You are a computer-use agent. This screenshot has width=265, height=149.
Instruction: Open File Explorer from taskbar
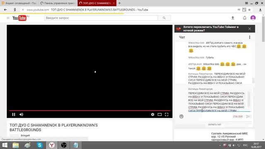click(x=16, y=145)
